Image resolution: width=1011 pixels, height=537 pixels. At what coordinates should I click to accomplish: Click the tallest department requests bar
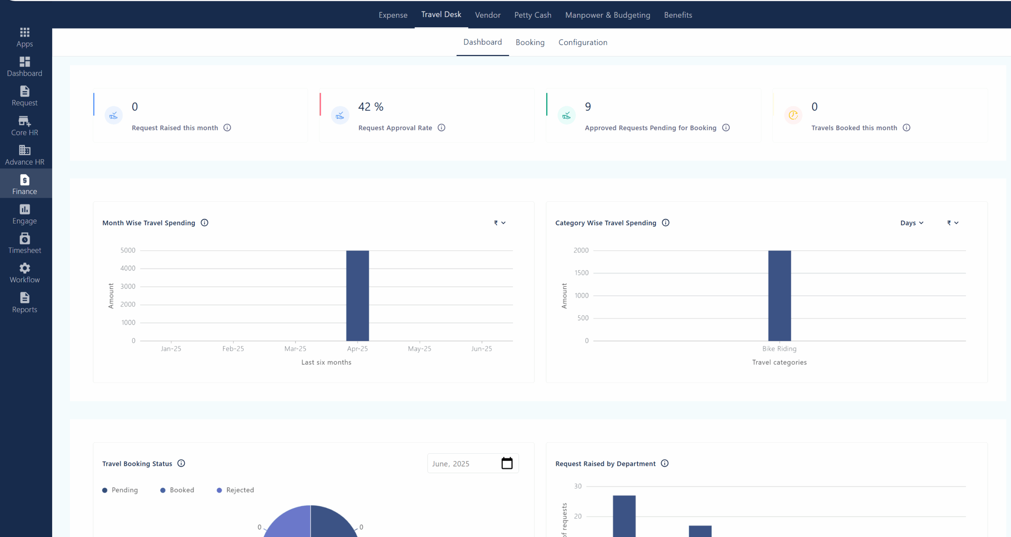point(624,516)
